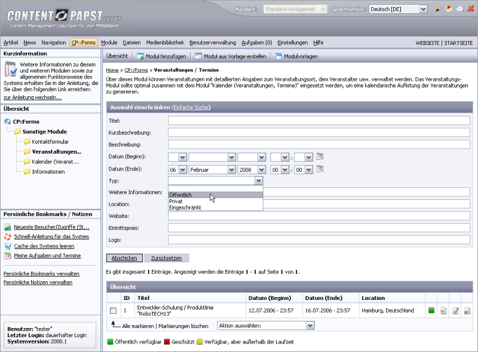
Task: Open the day dropdown showing 06 for Datum (Ende)
Action: [x=177, y=169]
